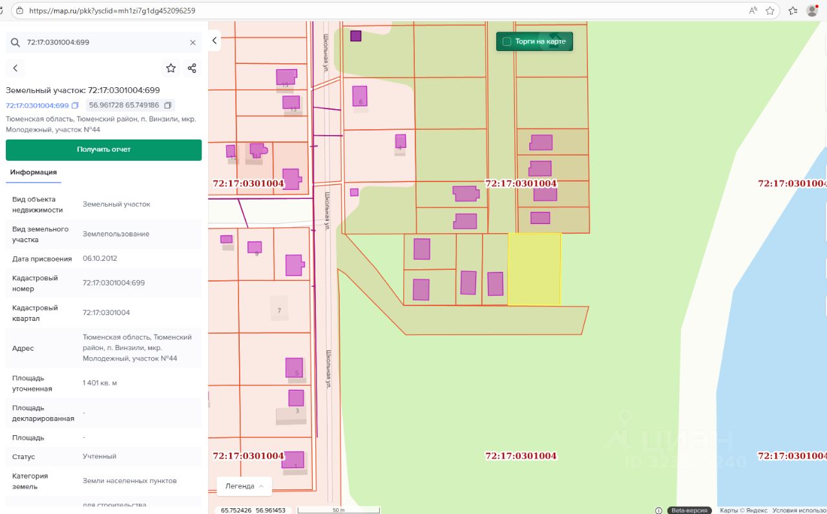Copy coordinates 56.961728 65.749186
Image resolution: width=827 pixels, height=514 pixels.
point(168,105)
